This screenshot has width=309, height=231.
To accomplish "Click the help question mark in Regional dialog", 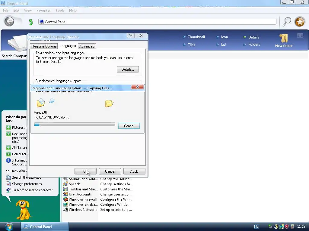I will [x=130, y=35].
